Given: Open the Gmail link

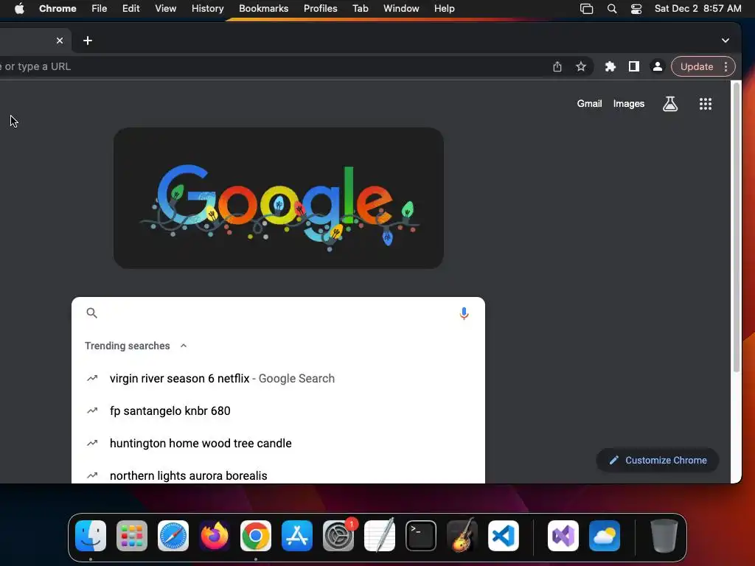Looking at the screenshot, I should [x=589, y=103].
